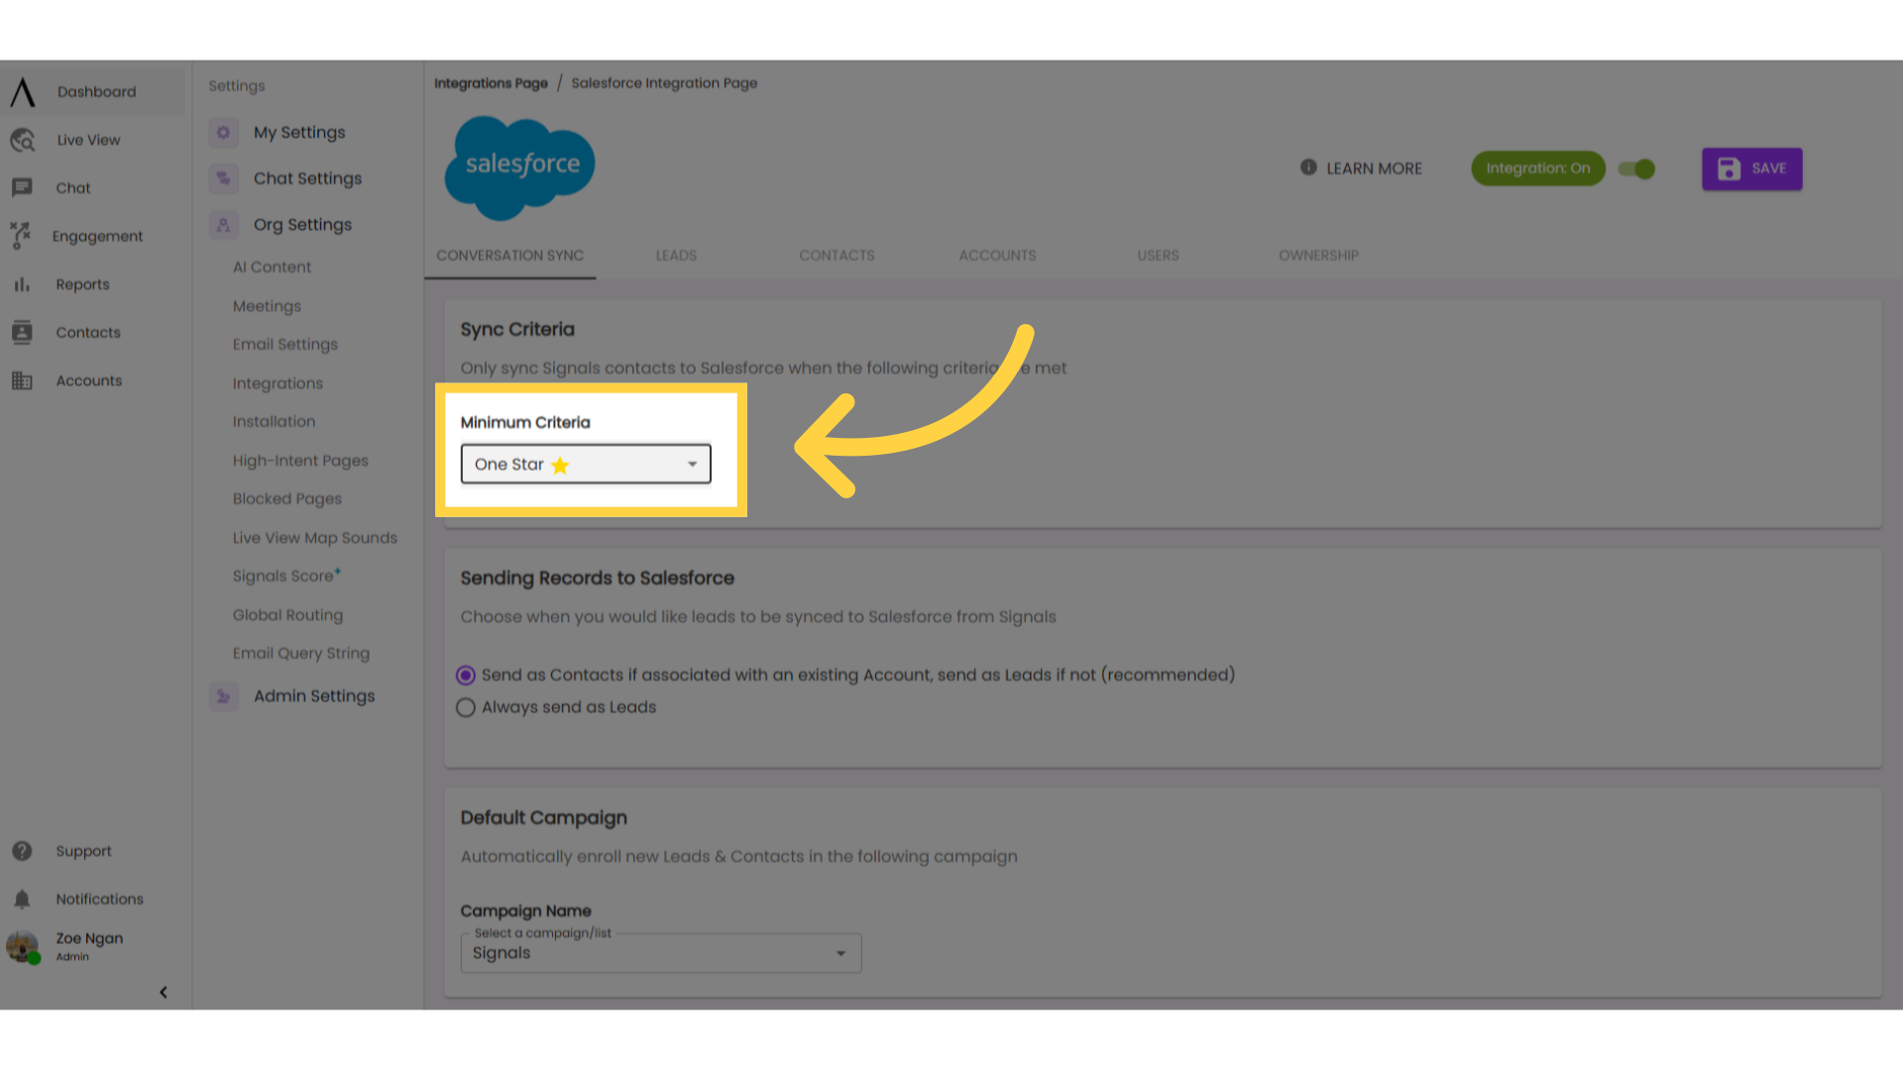Viewport: 1903px width, 1070px height.
Task: Open Email Settings page
Action: (x=284, y=345)
